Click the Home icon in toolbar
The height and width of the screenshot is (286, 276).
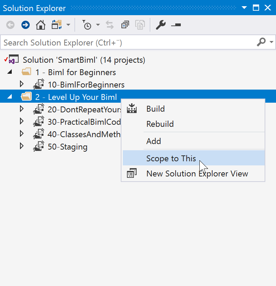coord(40,25)
